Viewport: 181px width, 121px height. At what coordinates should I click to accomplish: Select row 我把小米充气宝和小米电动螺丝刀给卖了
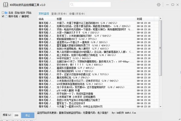pos(98,100)
